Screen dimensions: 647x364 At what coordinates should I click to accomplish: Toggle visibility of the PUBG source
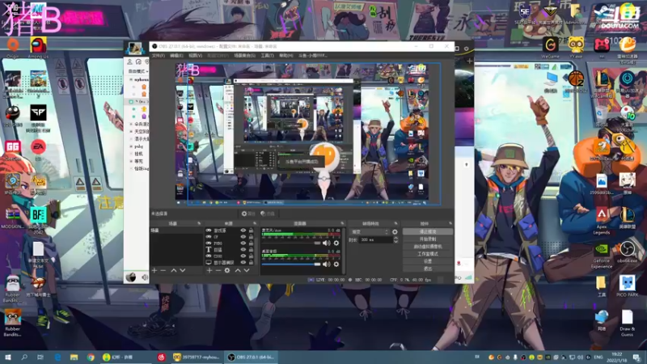coord(243,243)
